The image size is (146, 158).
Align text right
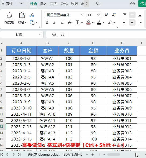pos(140,22)
